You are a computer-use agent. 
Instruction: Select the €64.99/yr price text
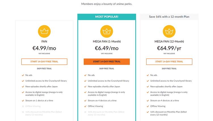coord(169,48)
